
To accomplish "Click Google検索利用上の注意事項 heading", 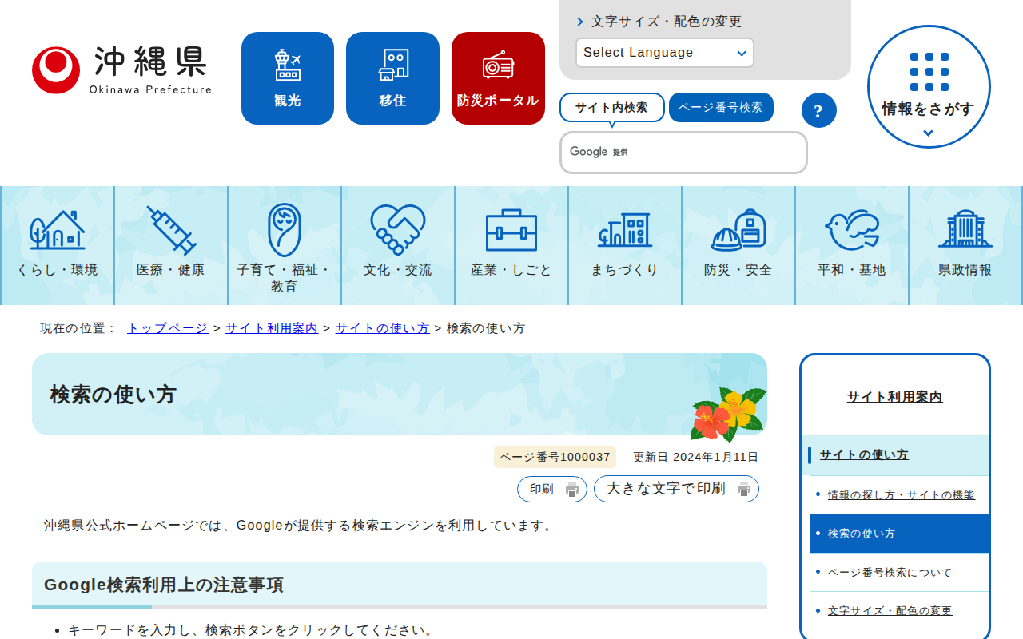I will click(164, 585).
